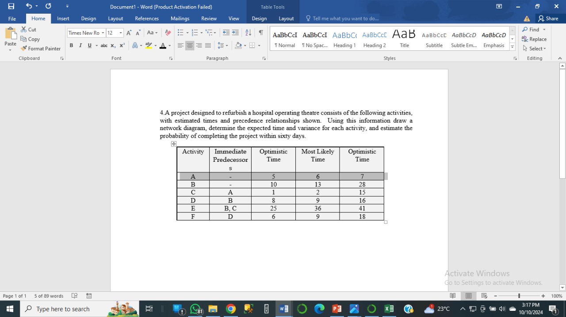Screen dimensions: 566x317
Task: Expand the Styles gallery More button
Action: click(x=512, y=47)
